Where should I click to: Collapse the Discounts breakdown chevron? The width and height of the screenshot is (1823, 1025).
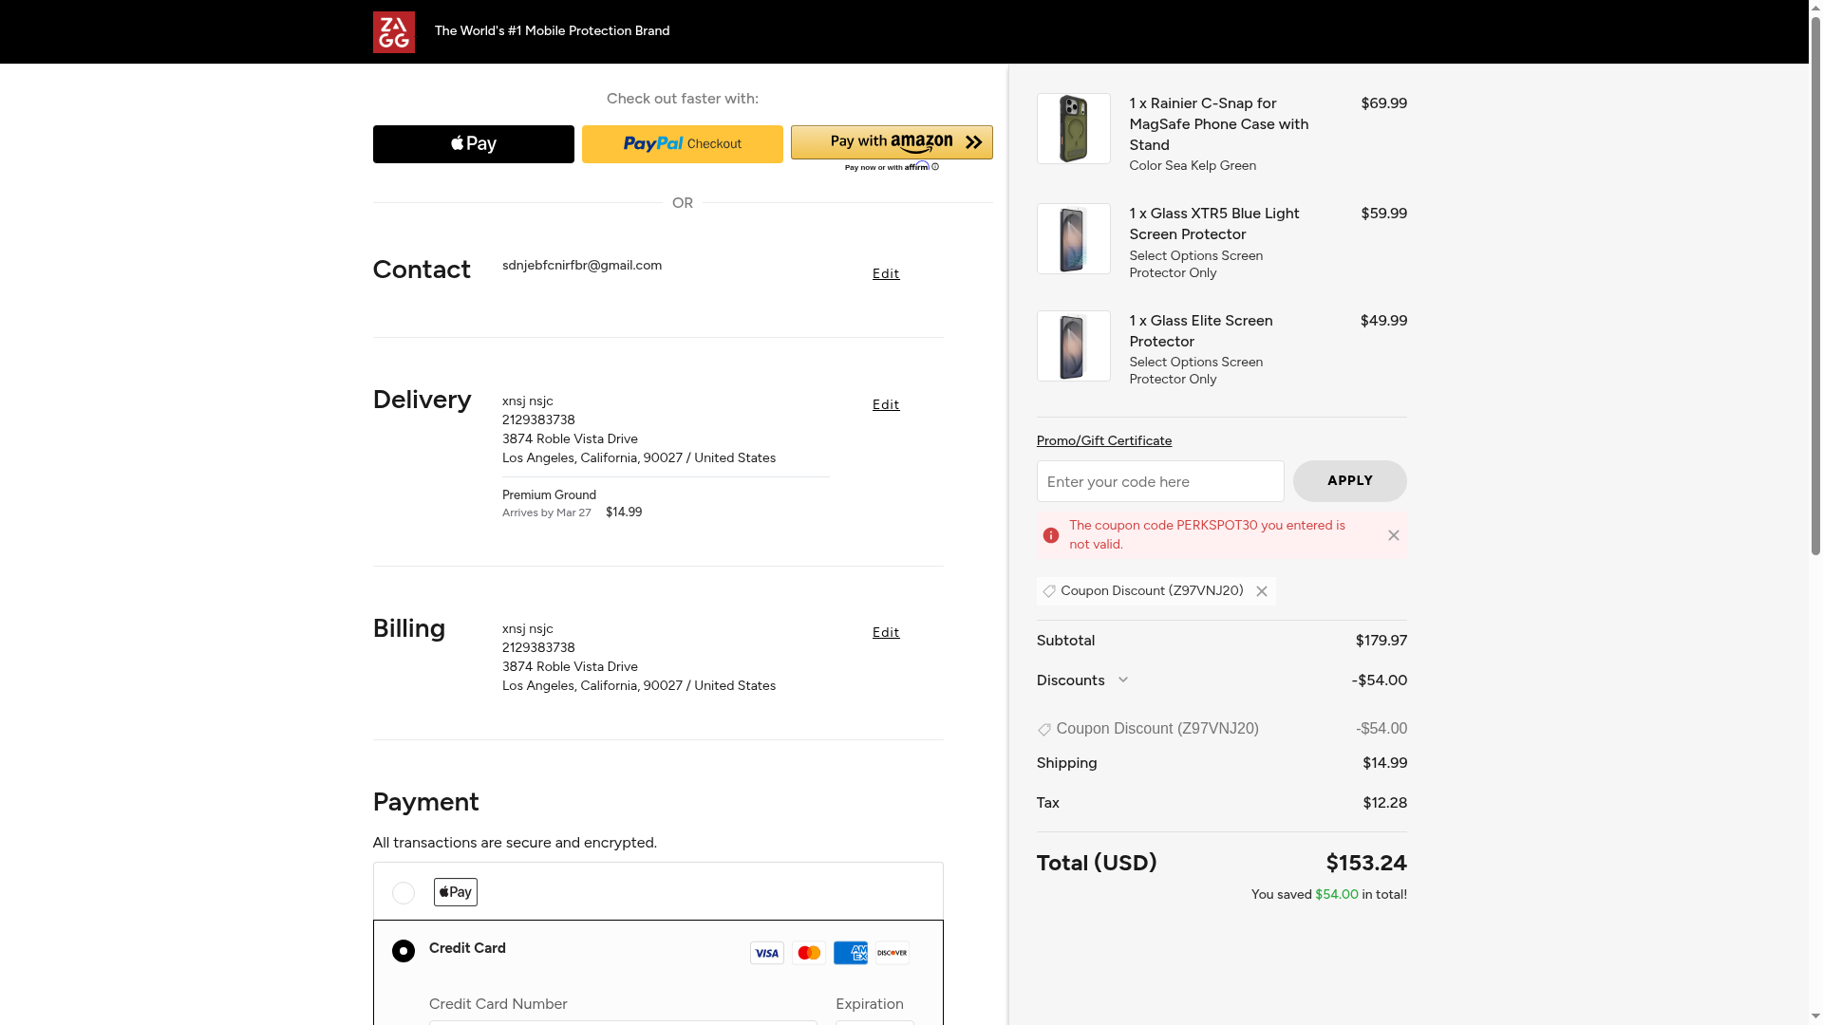coord(1123,680)
